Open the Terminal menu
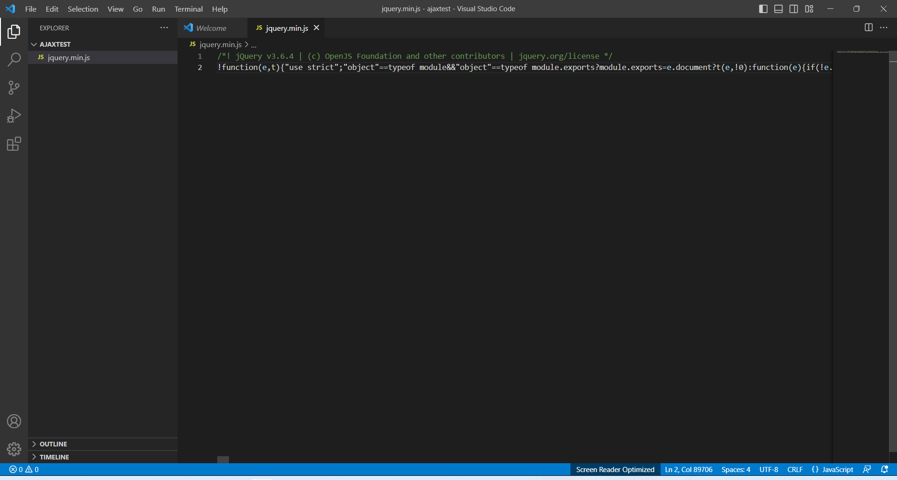Viewport: 897px width, 480px height. pos(188,9)
